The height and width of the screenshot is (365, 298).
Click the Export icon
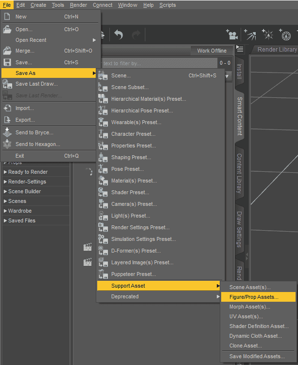7,120
